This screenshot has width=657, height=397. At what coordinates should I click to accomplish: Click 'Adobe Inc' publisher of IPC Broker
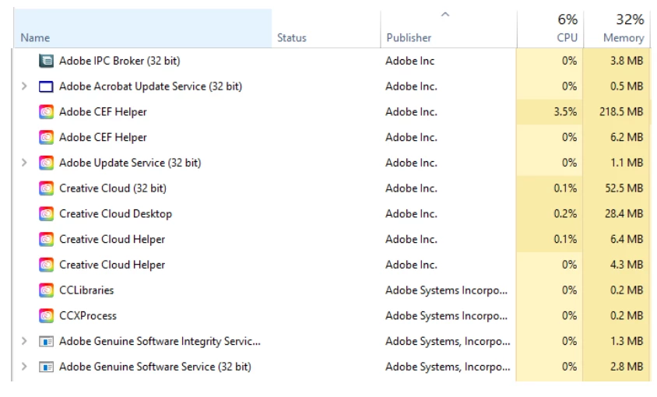coord(409,61)
